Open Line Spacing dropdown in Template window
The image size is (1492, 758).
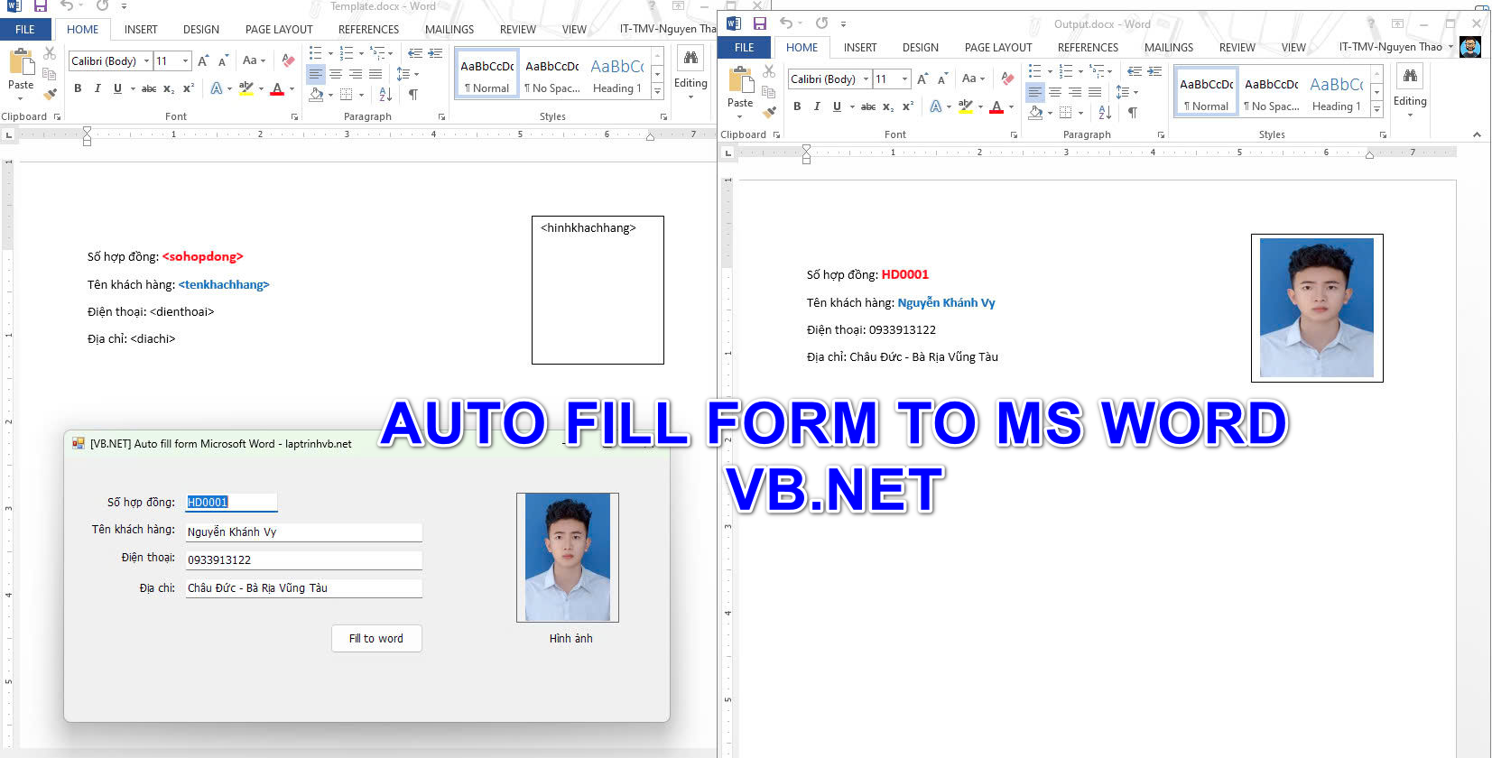(x=407, y=74)
